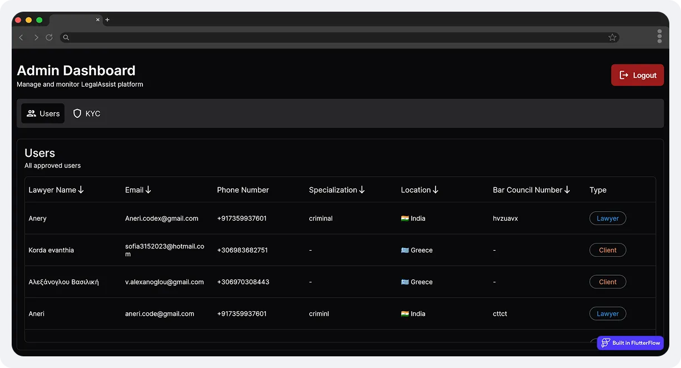Select the name Korda evanthia
This screenshot has width=681, height=368.
click(51, 250)
